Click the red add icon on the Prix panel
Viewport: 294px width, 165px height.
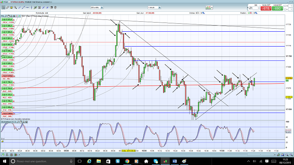click(x=16, y=16)
